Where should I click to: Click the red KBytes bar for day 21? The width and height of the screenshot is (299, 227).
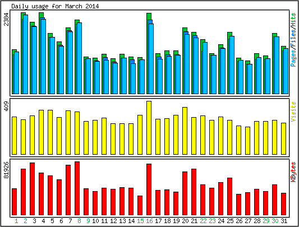point(194,192)
